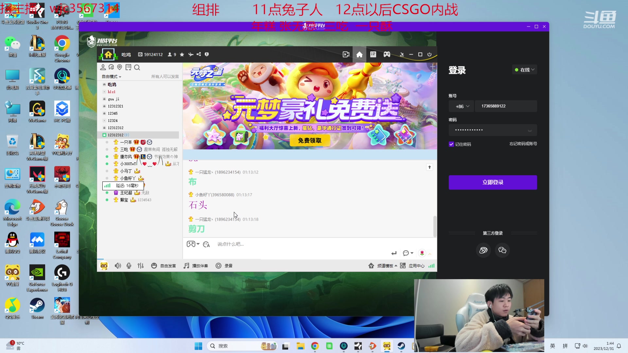Expand the gift panel chevron
The height and width of the screenshot is (353, 628).
coord(430,254)
